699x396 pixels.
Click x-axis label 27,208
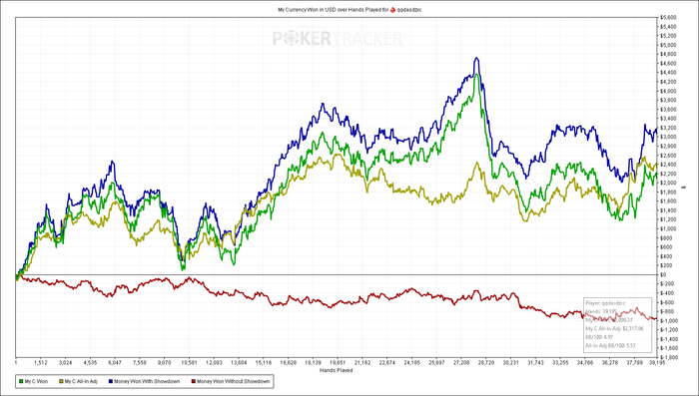pos(461,363)
